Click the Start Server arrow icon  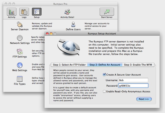[107, 12]
